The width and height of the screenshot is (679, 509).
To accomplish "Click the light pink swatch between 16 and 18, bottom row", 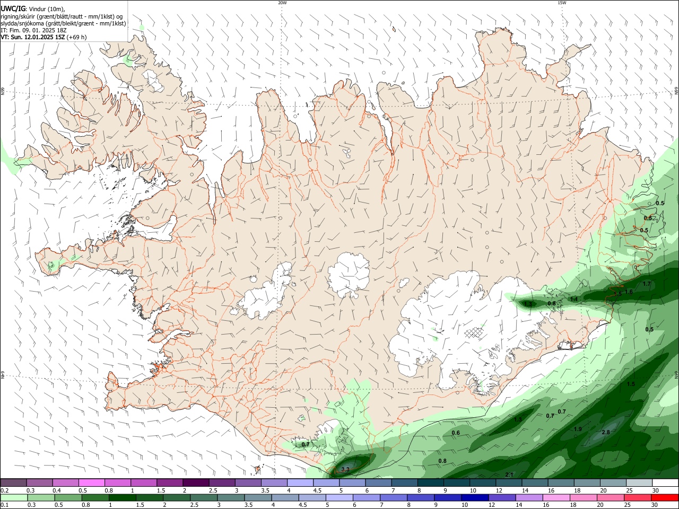I will pos(556,497).
